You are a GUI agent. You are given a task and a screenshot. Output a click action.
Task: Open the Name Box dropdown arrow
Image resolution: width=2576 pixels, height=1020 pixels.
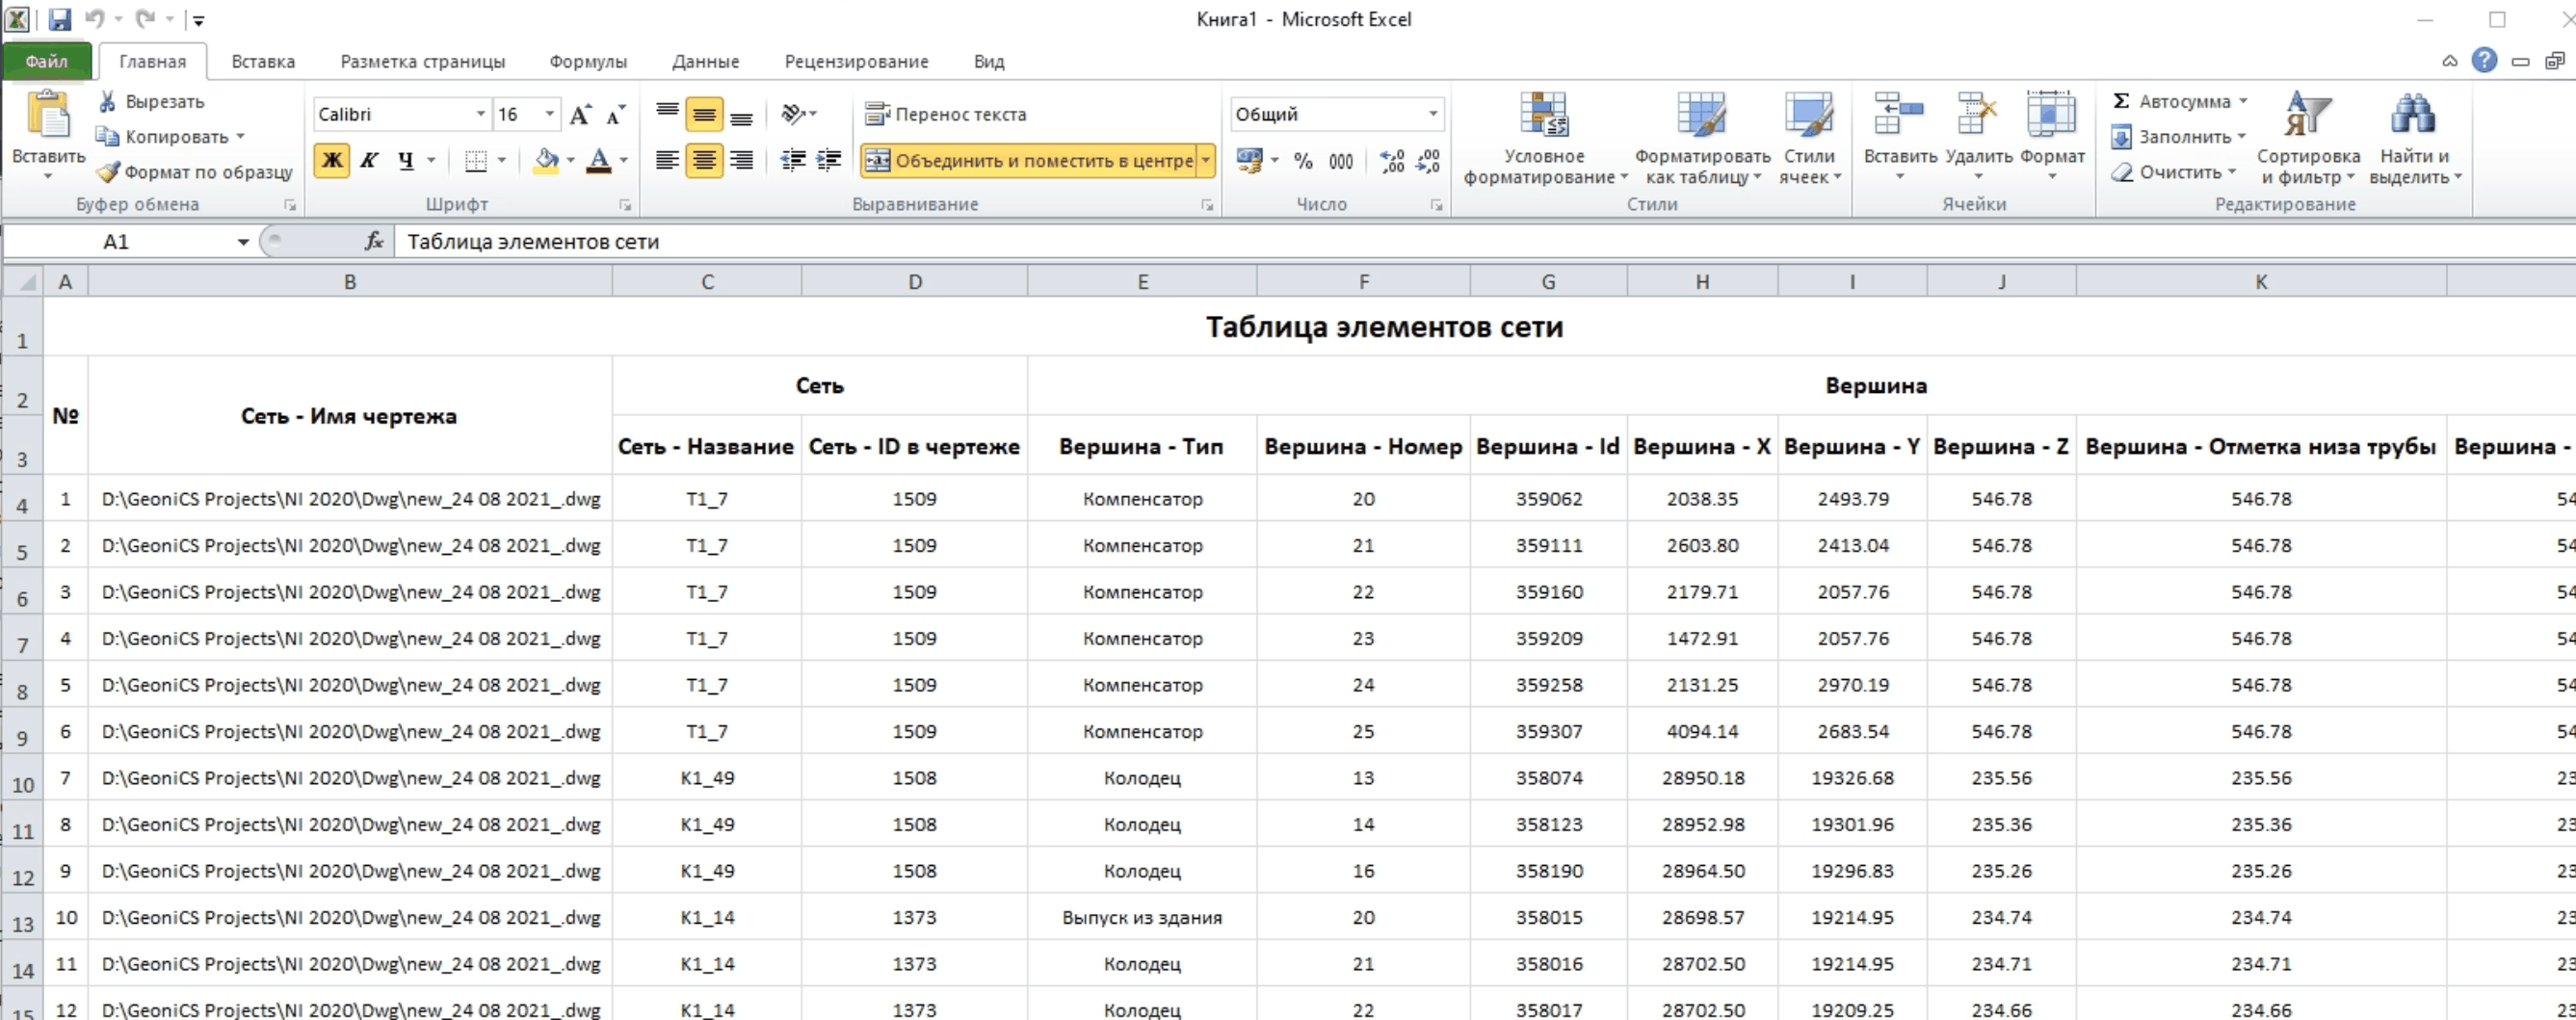click(x=243, y=242)
